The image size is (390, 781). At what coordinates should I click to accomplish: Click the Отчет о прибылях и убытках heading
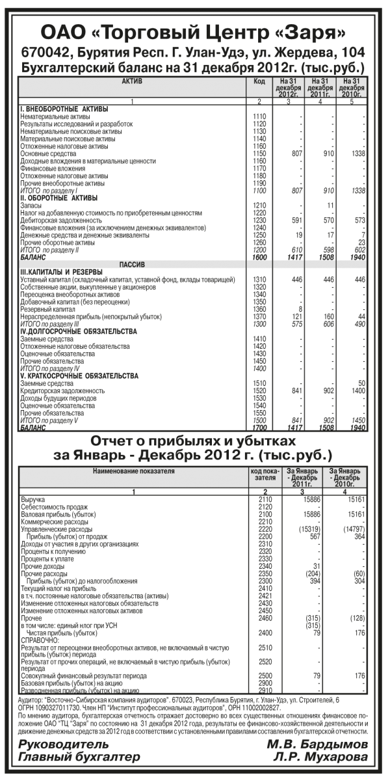[x=194, y=438]
